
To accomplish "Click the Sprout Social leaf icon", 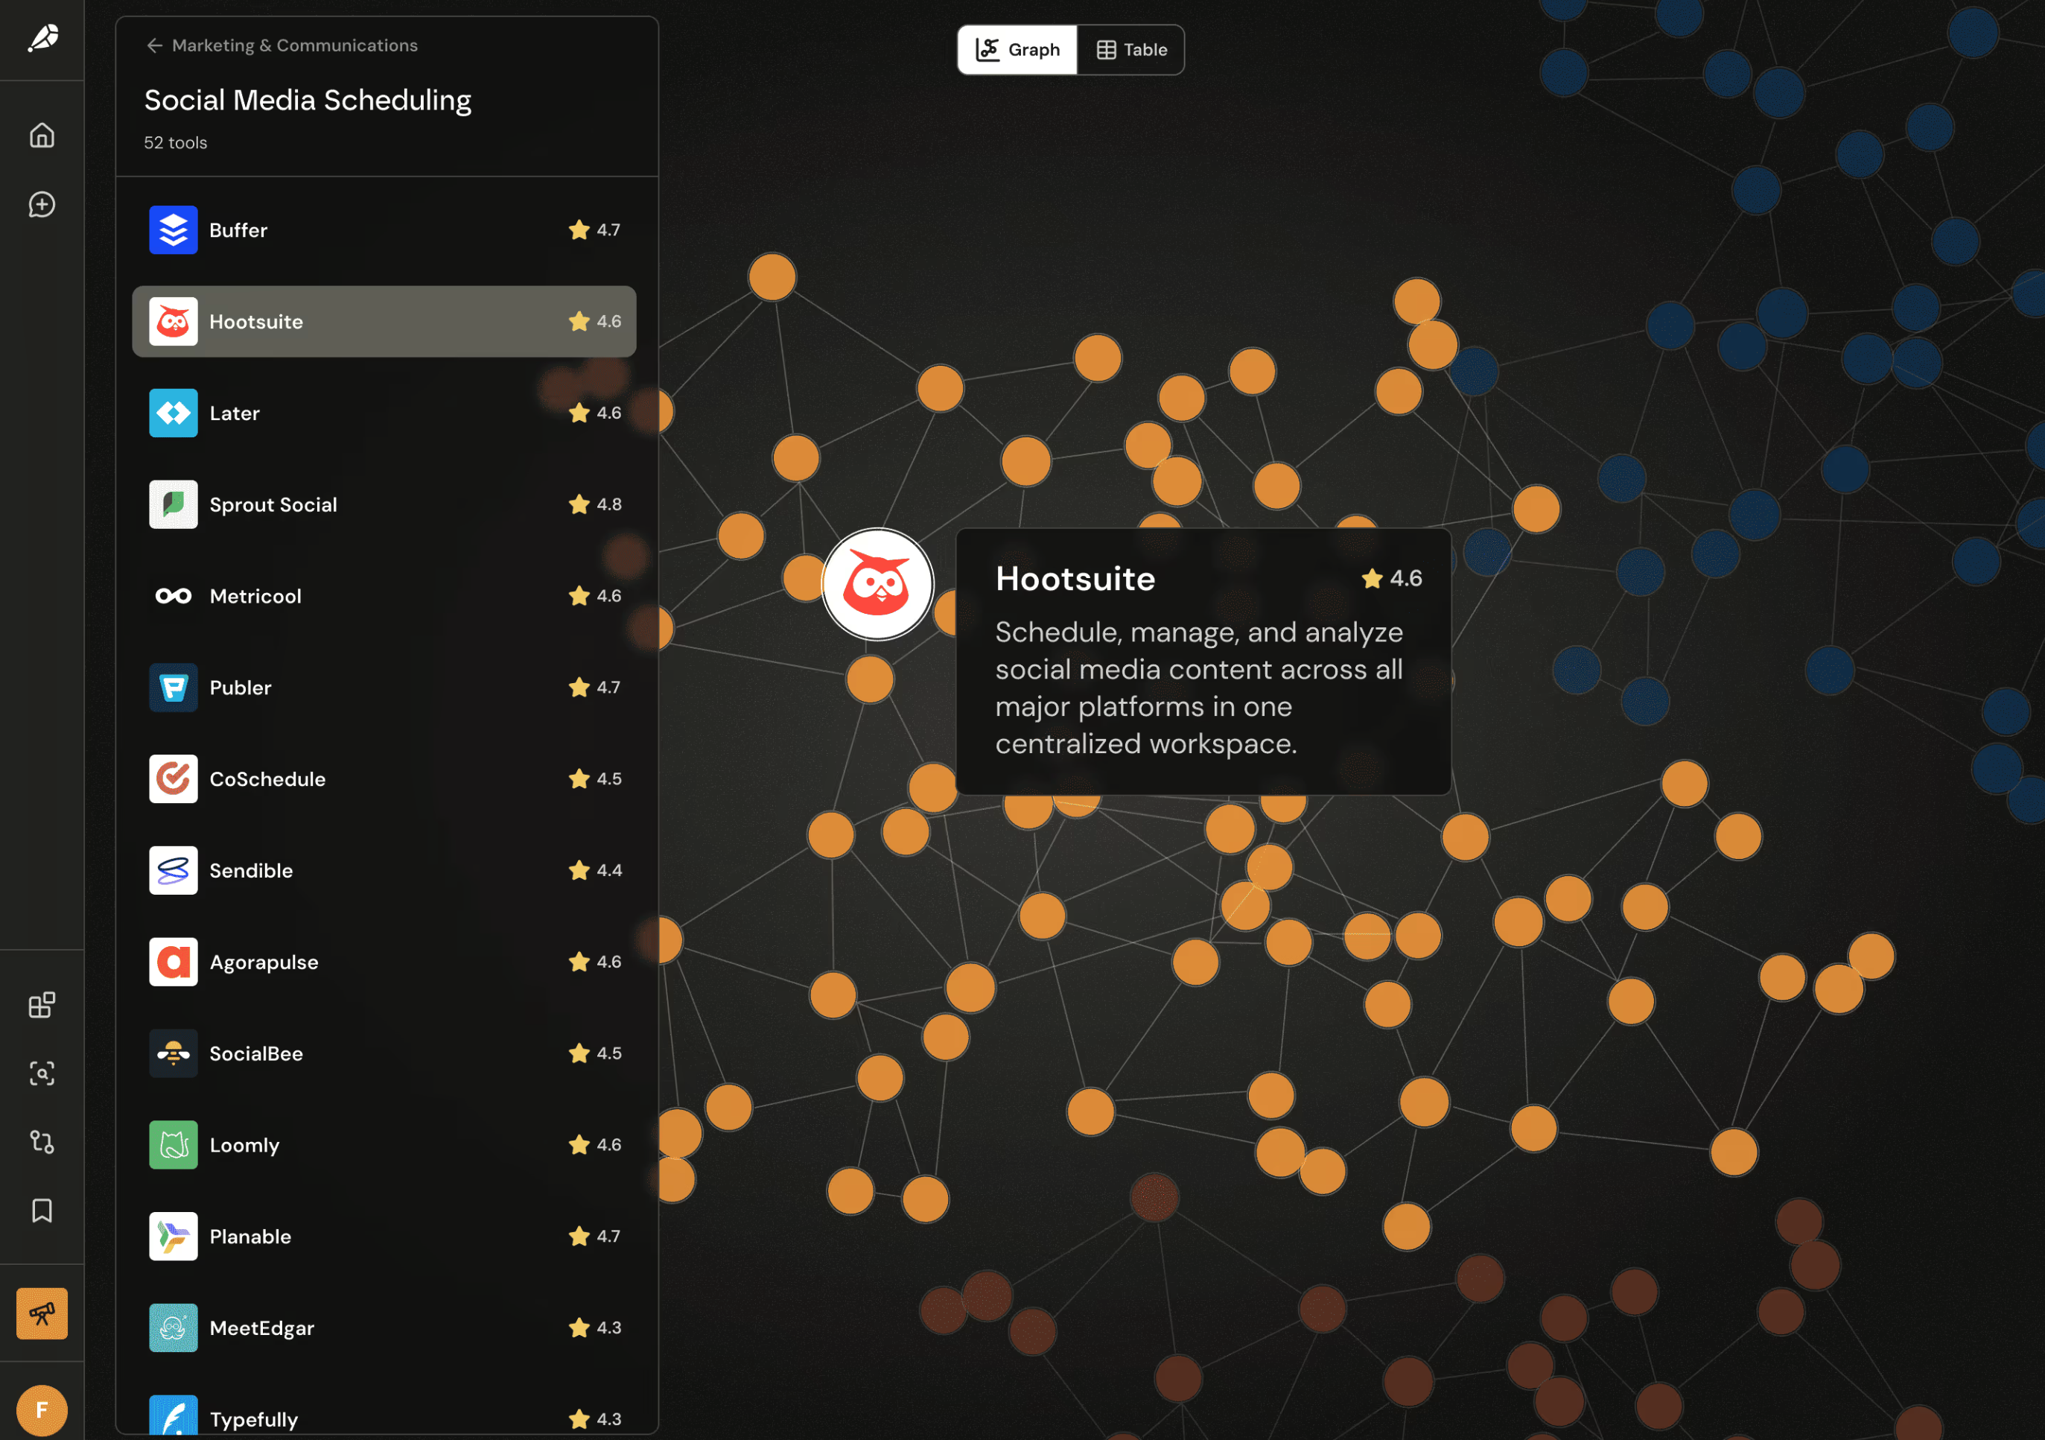I will tap(173, 504).
